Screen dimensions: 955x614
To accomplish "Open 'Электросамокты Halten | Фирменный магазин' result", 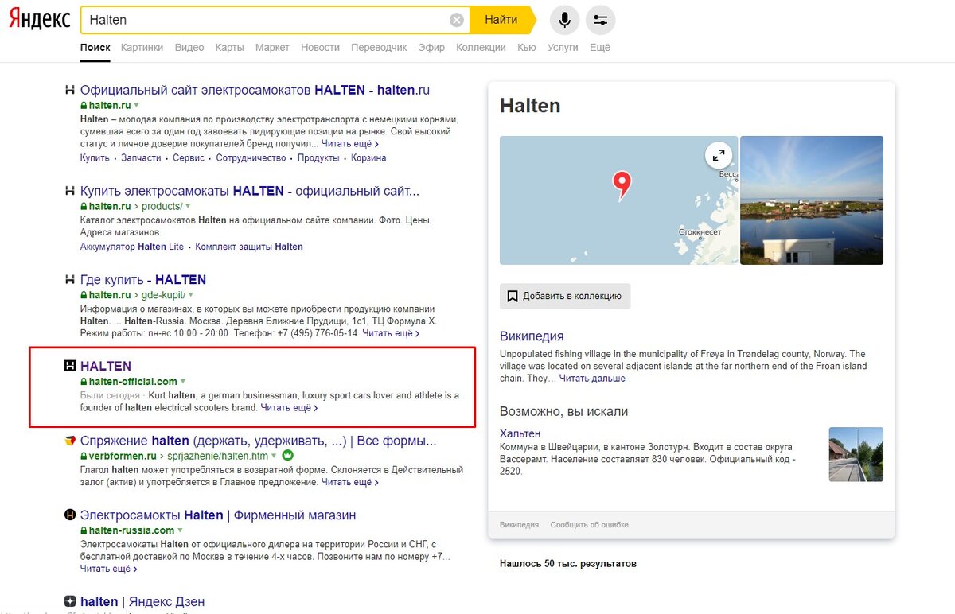I will [218, 515].
